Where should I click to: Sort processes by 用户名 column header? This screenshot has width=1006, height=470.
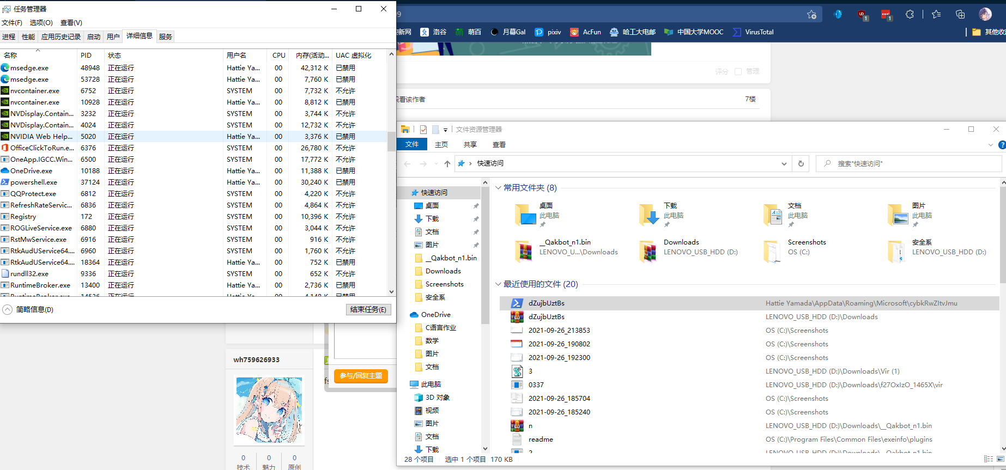245,56
